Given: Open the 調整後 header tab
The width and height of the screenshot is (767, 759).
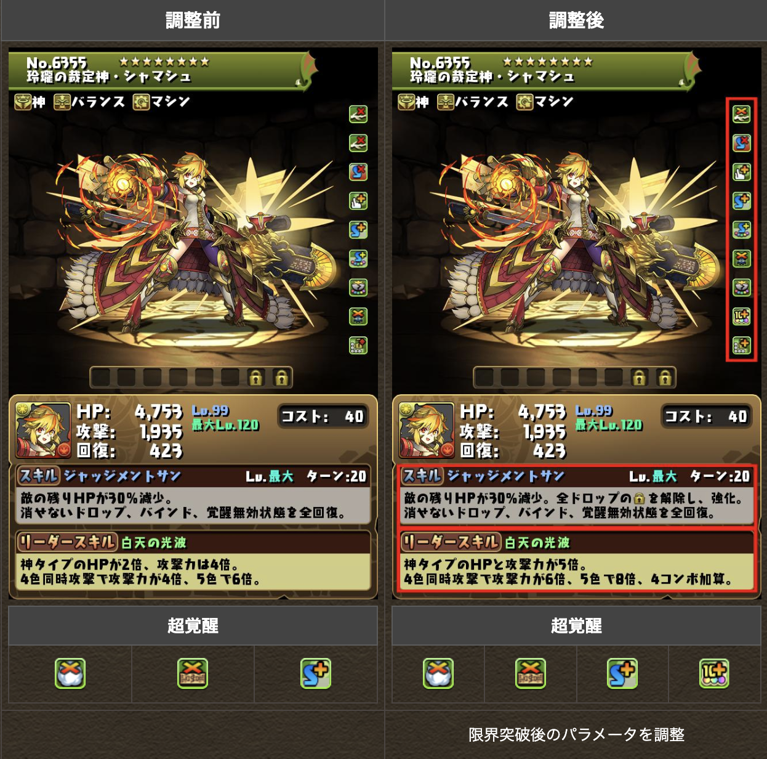Looking at the screenshot, I should (x=576, y=20).
